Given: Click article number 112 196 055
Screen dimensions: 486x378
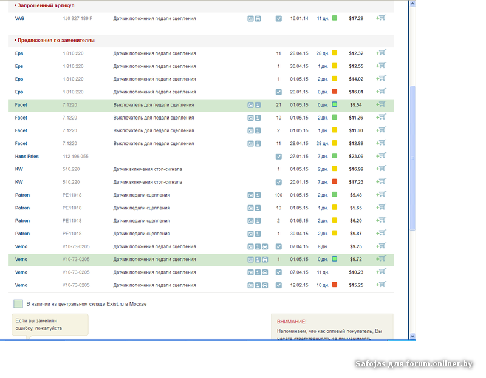Looking at the screenshot, I should pyautogui.click(x=75, y=157).
